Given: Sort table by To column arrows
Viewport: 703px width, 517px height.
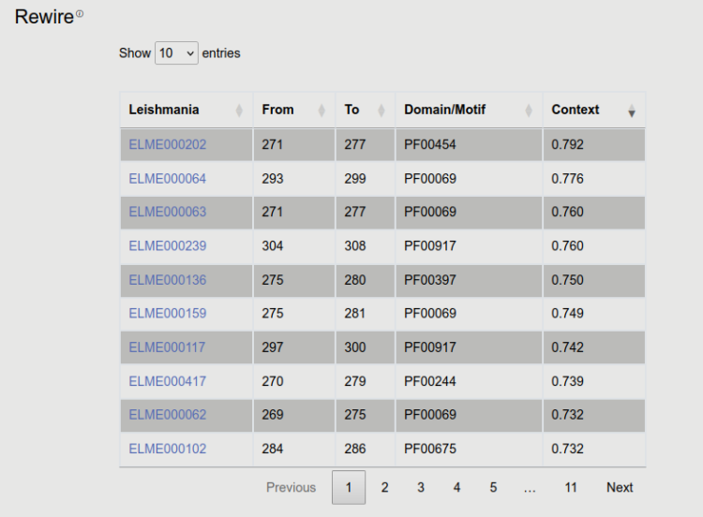Looking at the screenshot, I should (382, 111).
